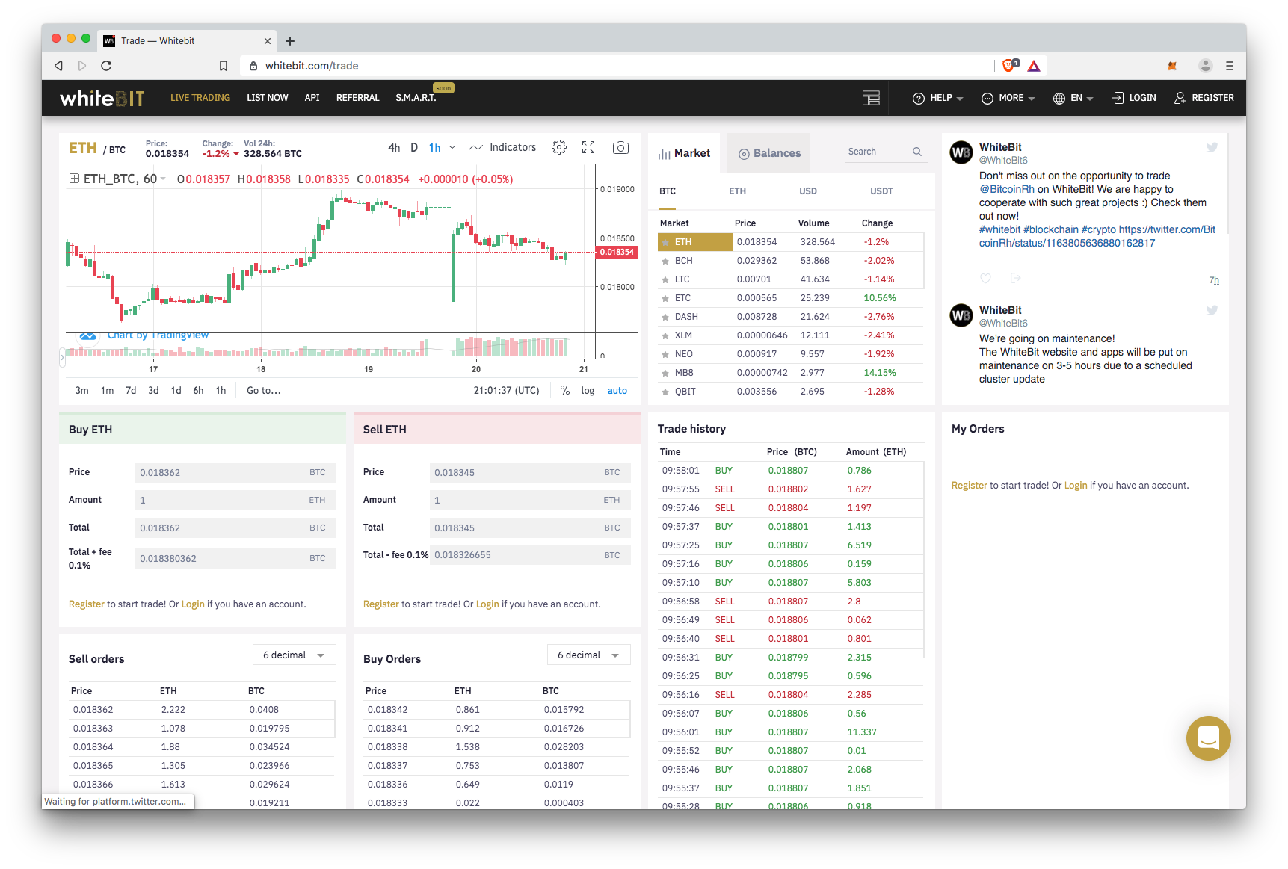The height and width of the screenshot is (869, 1288).
Task: Open chart settings gear icon
Action: 559,147
